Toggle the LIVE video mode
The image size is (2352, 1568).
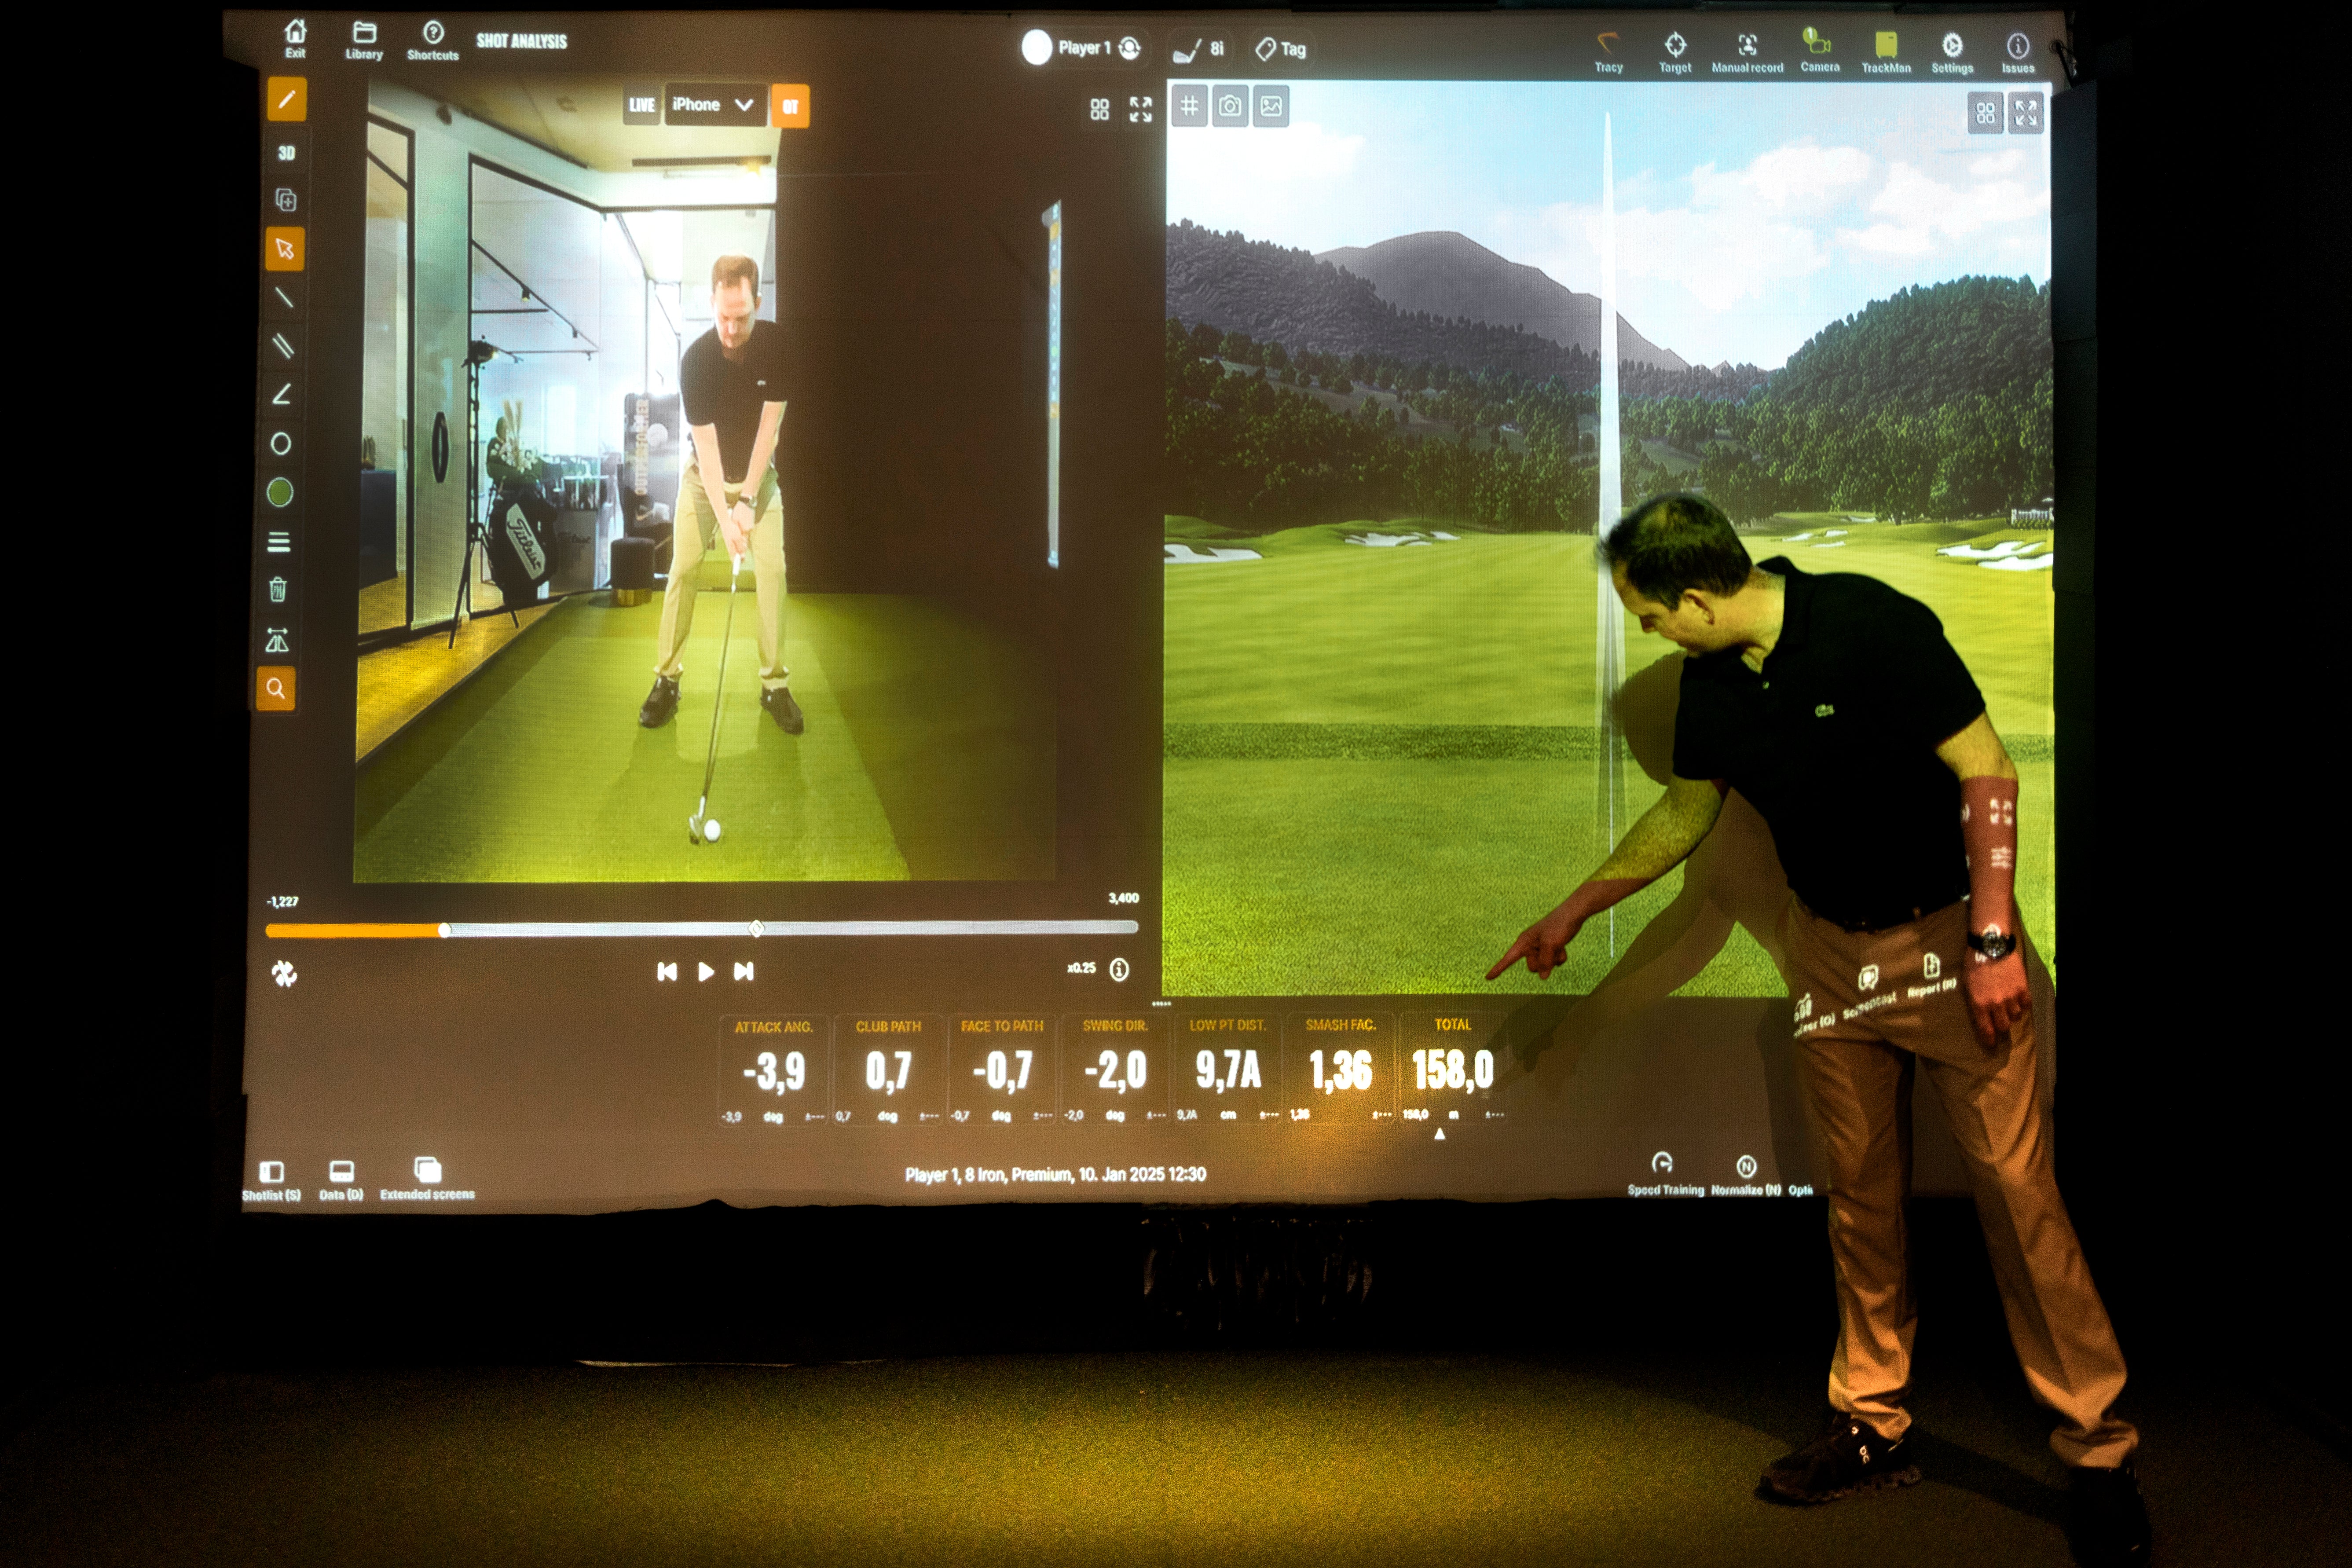point(641,105)
